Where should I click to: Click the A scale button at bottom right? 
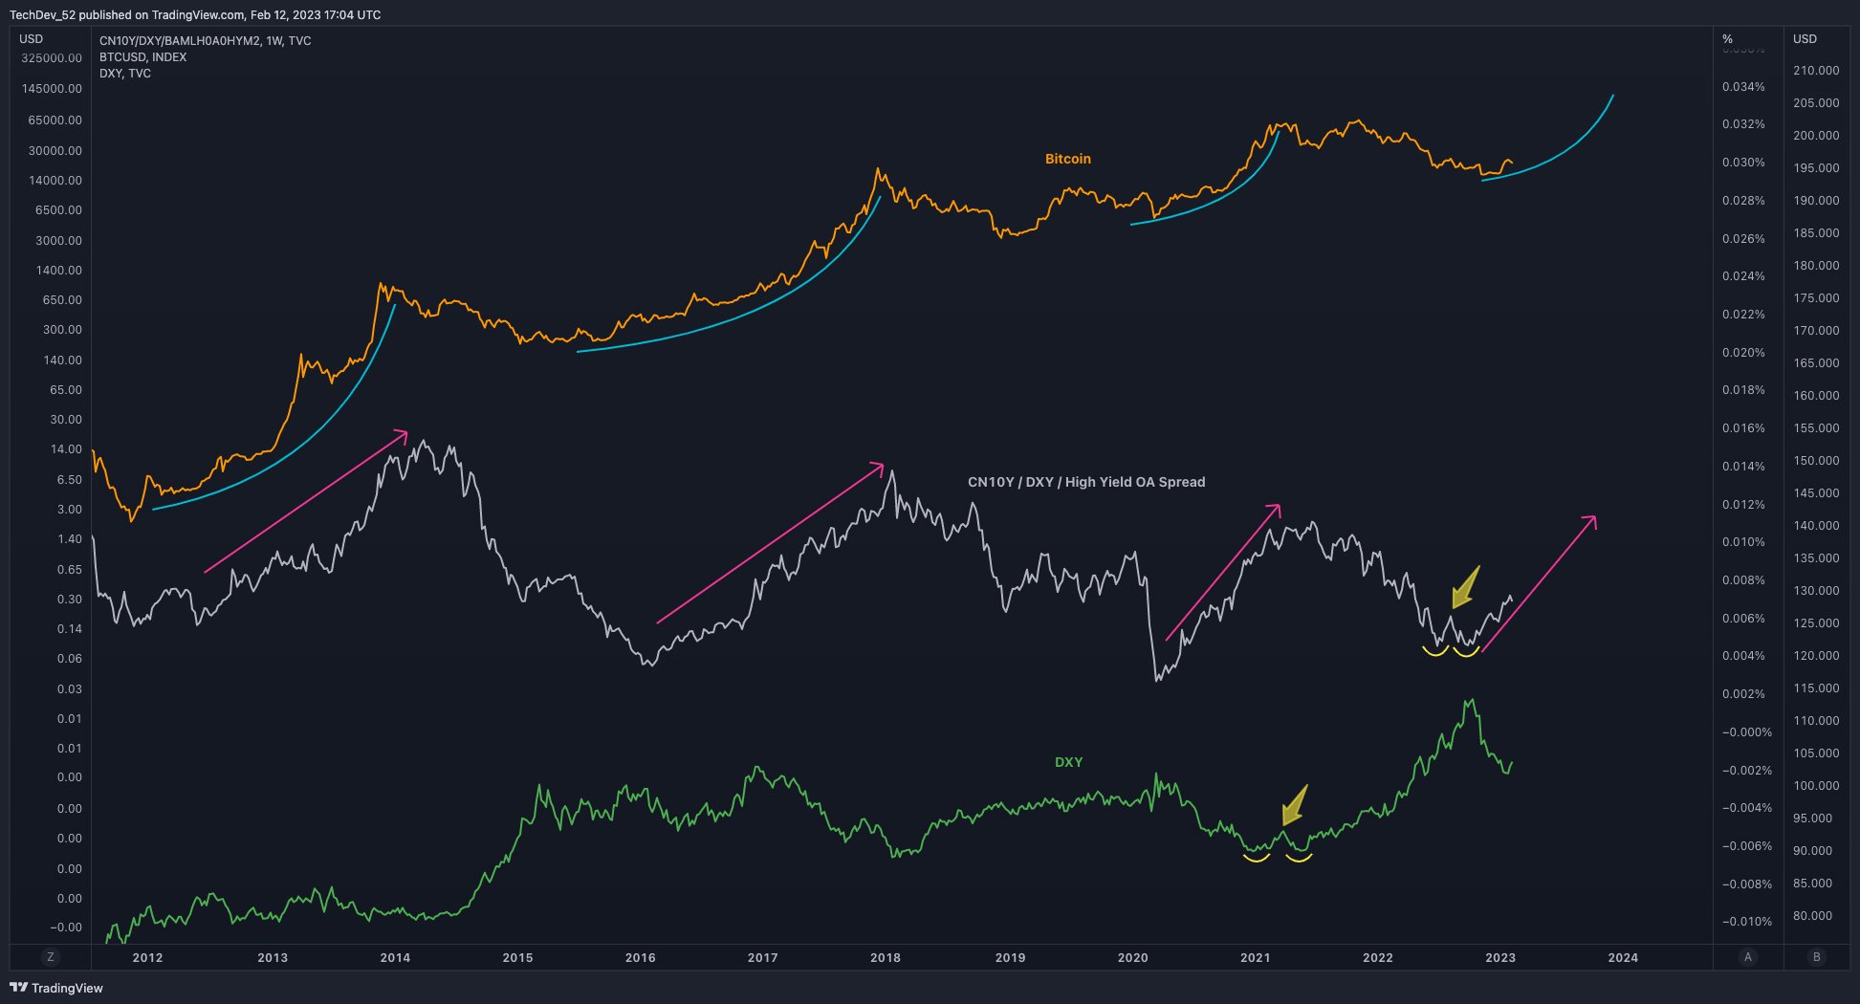coord(1748,957)
